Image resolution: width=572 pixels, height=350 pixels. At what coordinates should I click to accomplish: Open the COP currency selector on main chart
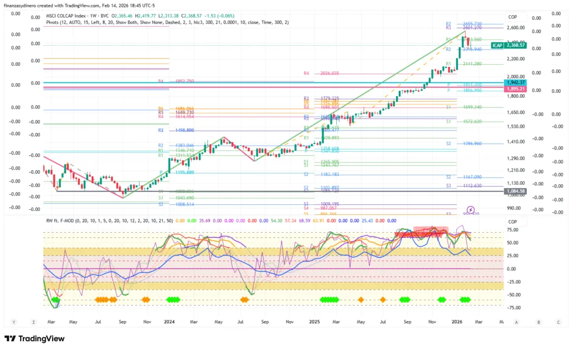pos(512,16)
